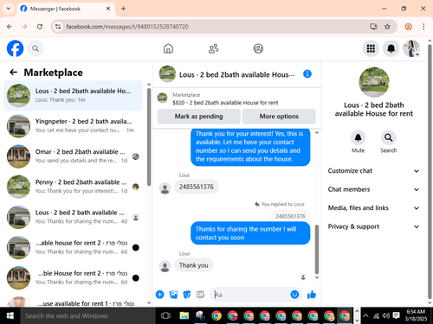
Task: Open the Chrome profile avatar icon
Action: click(408, 27)
